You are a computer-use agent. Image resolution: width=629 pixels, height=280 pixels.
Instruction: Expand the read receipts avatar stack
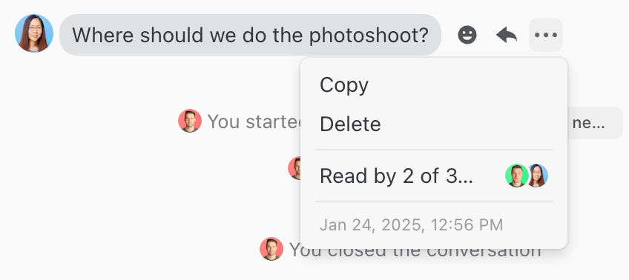[x=527, y=176]
